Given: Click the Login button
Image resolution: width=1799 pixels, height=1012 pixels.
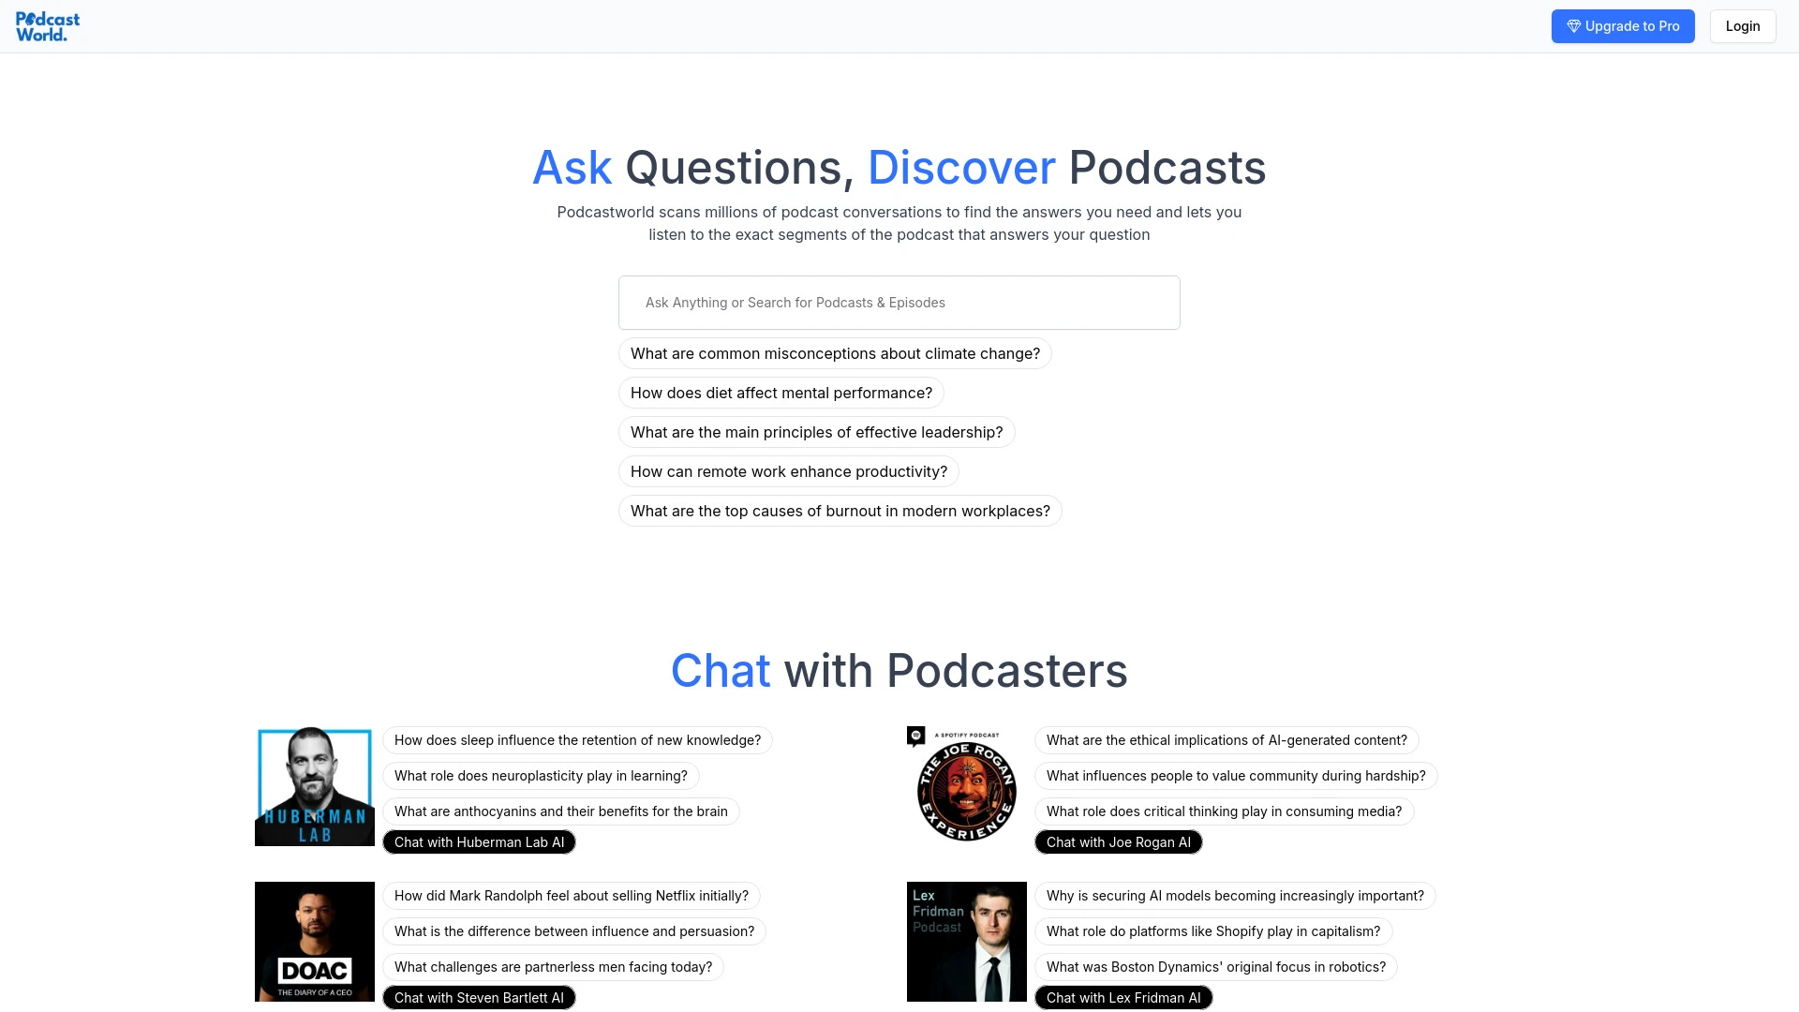Looking at the screenshot, I should tap(1744, 26).
